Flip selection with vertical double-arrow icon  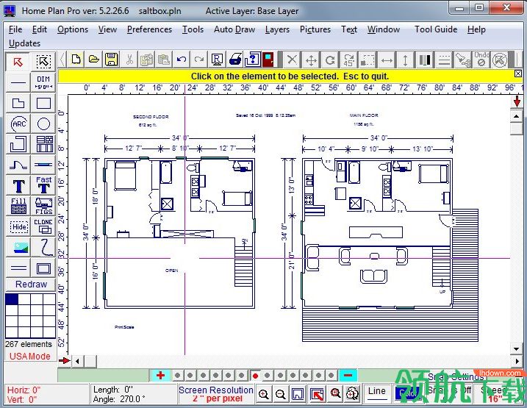(x=405, y=60)
